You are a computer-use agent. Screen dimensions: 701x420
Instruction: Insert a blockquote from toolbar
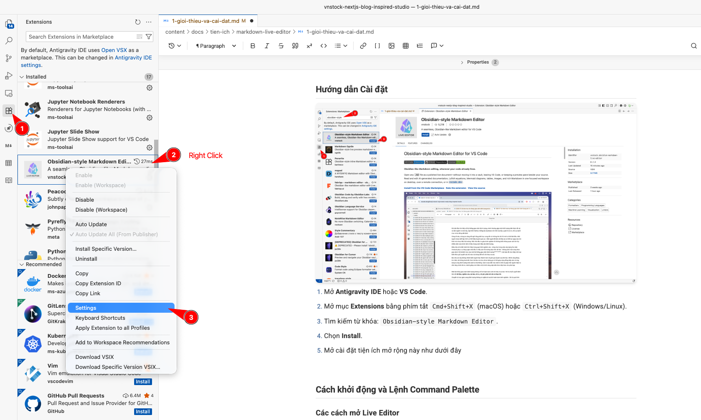[295, 46]
